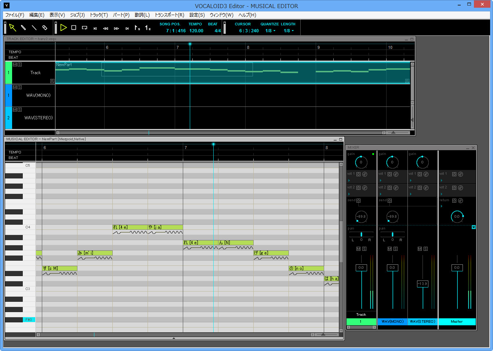493x351 pixels.
Task: Open the LENGTH 1/8 dropdown
Action: pyautogui.click(x=289, y=31)
